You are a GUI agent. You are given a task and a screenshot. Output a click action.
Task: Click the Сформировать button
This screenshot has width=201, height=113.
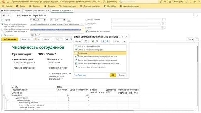coord(10,39)
